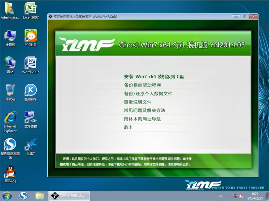
Task: Select 备份/还原个人数据文件 option
Action: [148, 93]
